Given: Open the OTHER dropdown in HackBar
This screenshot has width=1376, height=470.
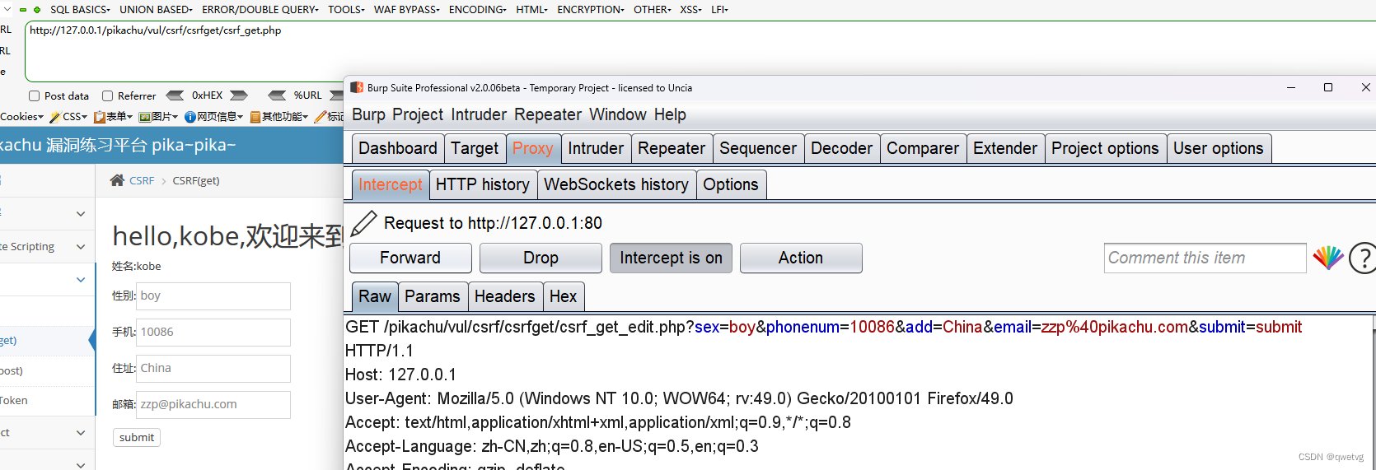Looking at the screenshot, I should click(x=653, y=10).
